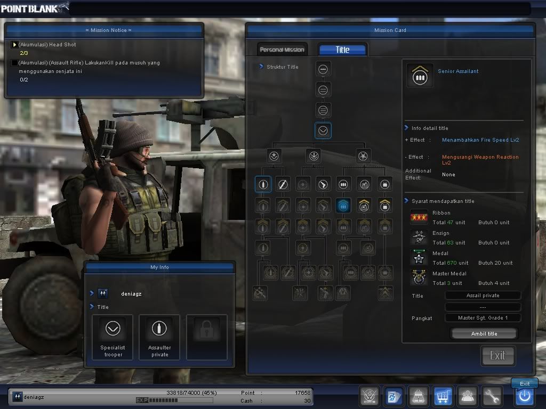Select the plain radio title icon

pos(364,184)
